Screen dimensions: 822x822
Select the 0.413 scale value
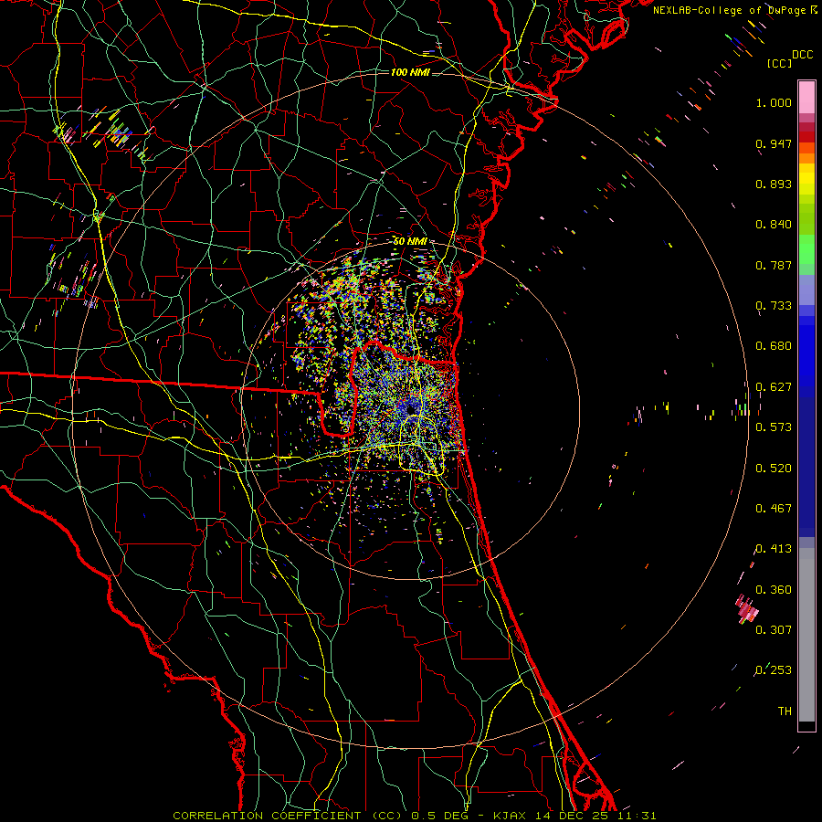[774, 549]
